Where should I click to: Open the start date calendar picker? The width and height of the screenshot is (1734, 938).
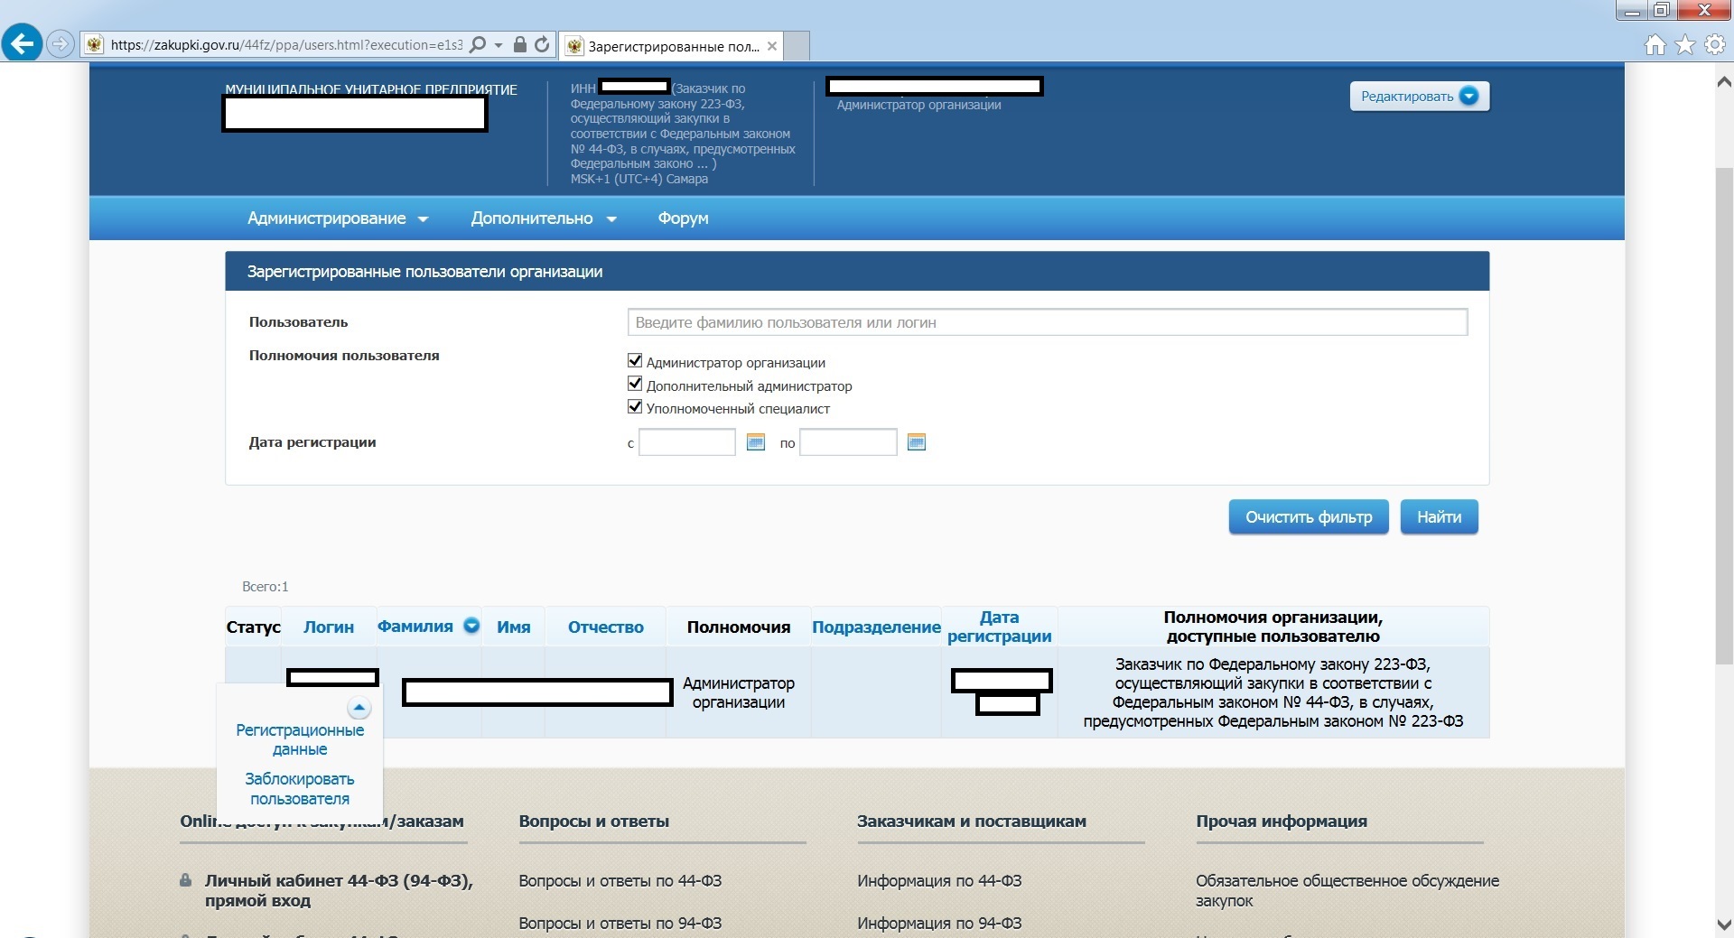click(x=756, y=442)
